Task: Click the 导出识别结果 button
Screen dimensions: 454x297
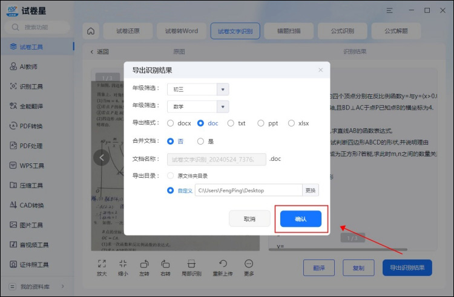Action: (x=407, y=268)
